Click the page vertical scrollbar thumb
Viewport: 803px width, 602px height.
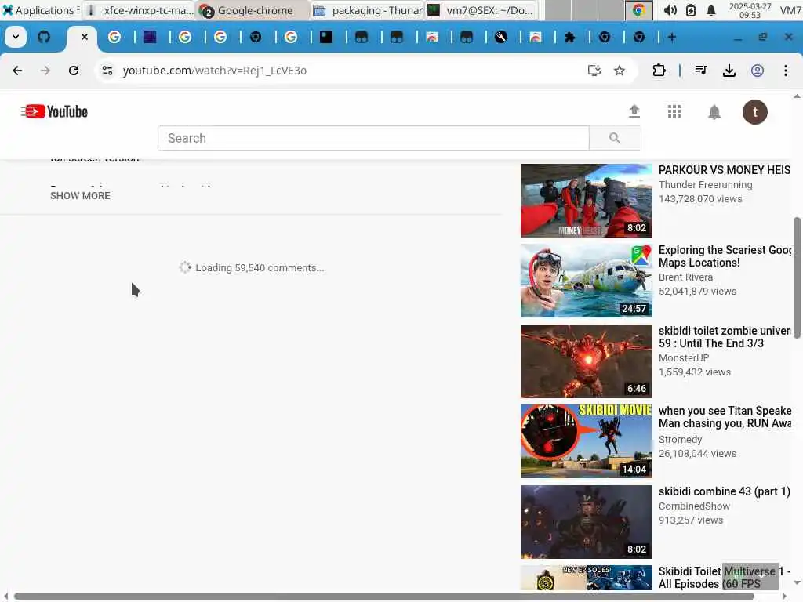tap(797, 277)
